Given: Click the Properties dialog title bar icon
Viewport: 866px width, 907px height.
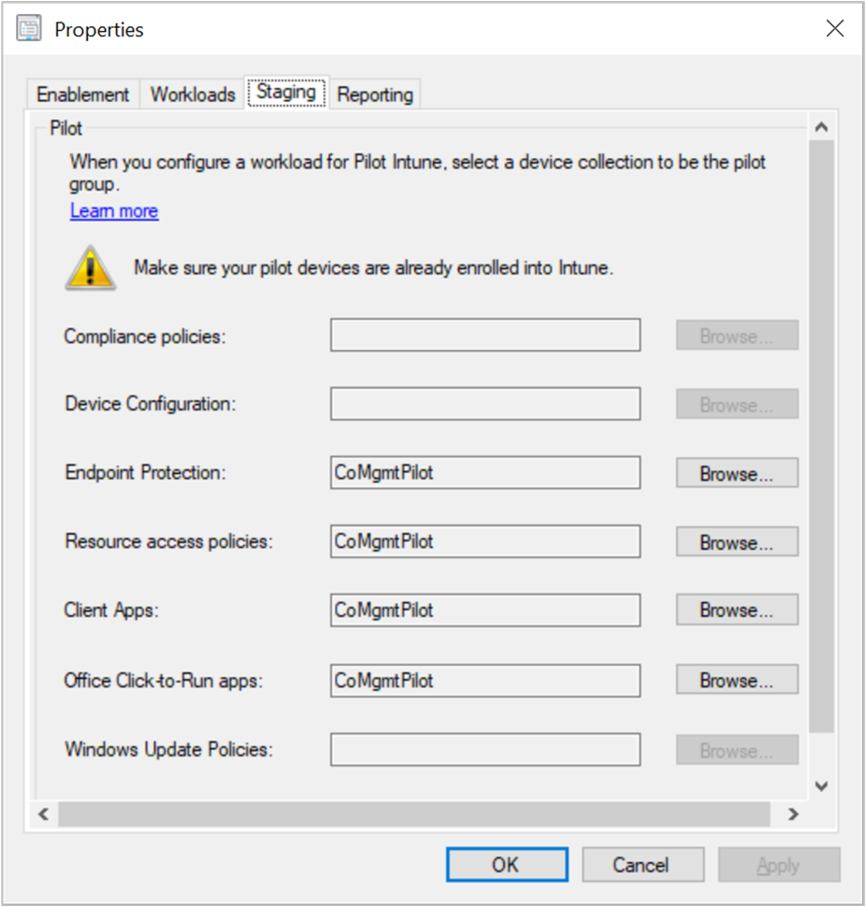Looking at the screenshot, I should point(29,28).
